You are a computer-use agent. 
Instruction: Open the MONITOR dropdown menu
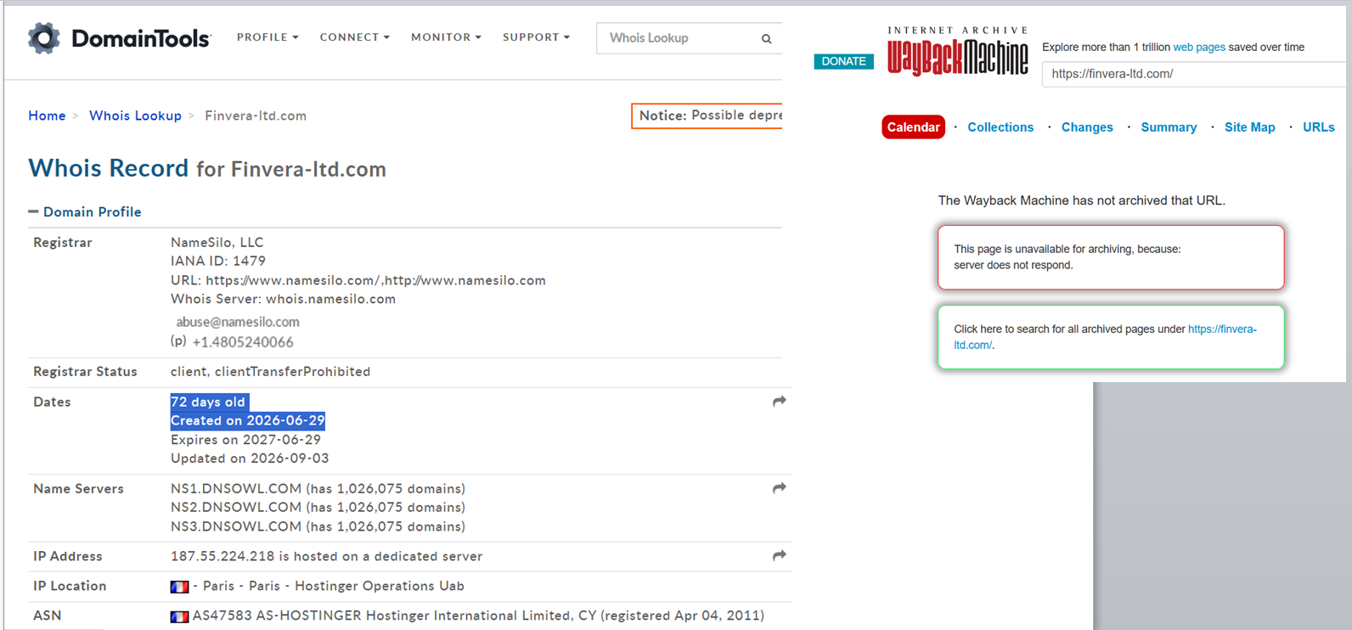coord(446,37)
